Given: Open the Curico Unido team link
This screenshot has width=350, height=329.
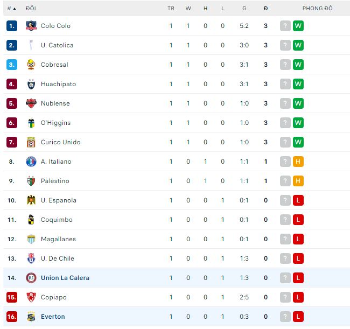Looking at the screenshot, I should click(x=60, y=142).
